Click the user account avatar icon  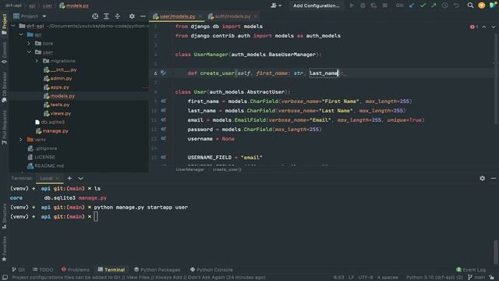click(x=482, y=5)
